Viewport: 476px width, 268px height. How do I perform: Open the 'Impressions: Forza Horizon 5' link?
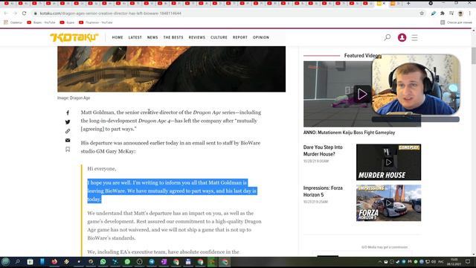click(323, 191)
